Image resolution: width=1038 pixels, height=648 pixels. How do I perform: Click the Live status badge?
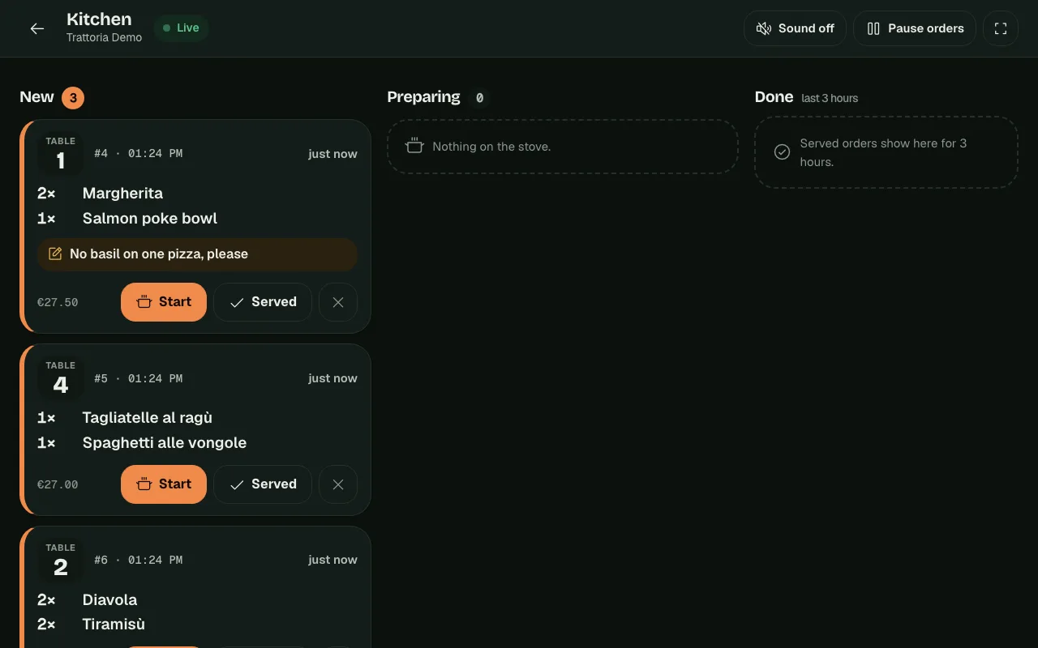pos(181,28)
